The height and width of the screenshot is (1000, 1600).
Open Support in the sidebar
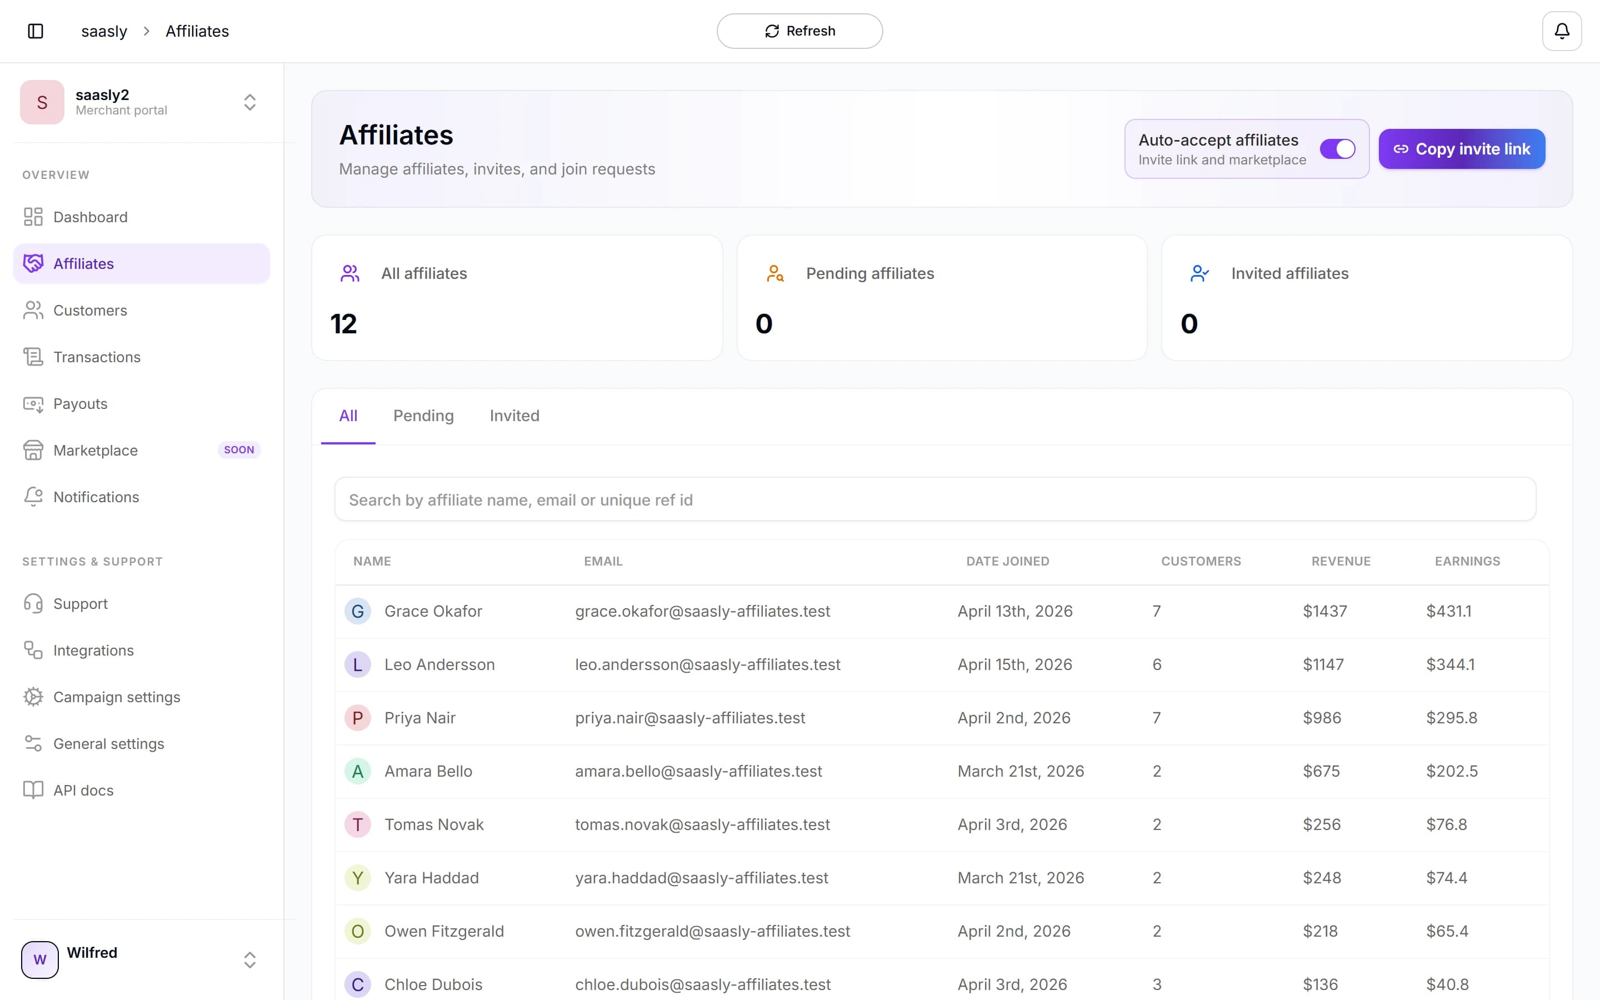142,604
